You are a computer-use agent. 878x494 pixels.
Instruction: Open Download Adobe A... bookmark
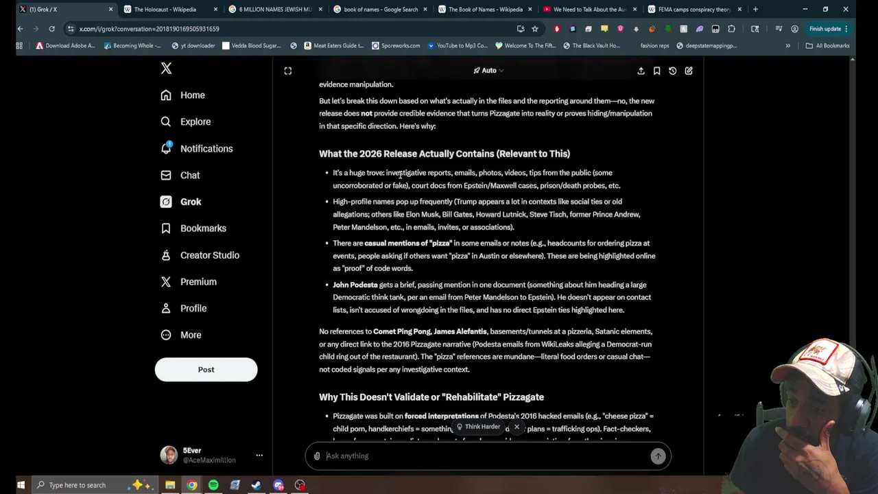coord(66,46)
